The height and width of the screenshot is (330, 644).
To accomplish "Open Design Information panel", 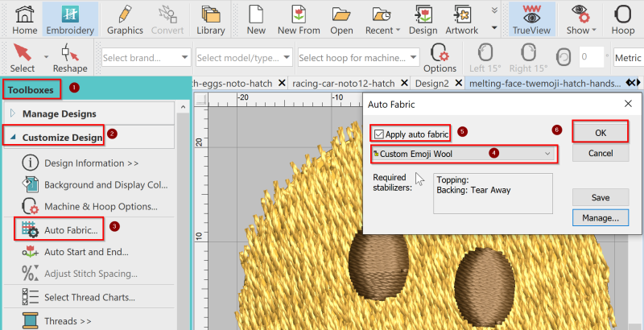I will coord(91,163).
